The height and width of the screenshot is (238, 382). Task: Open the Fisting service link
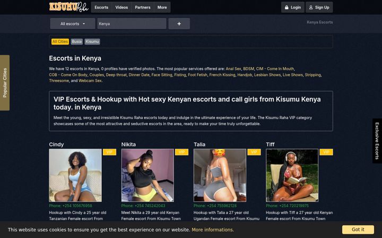click(180, 75)
